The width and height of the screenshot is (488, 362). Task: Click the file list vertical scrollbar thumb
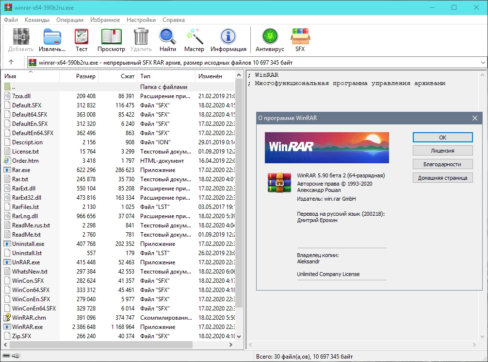tap(239, 193)
